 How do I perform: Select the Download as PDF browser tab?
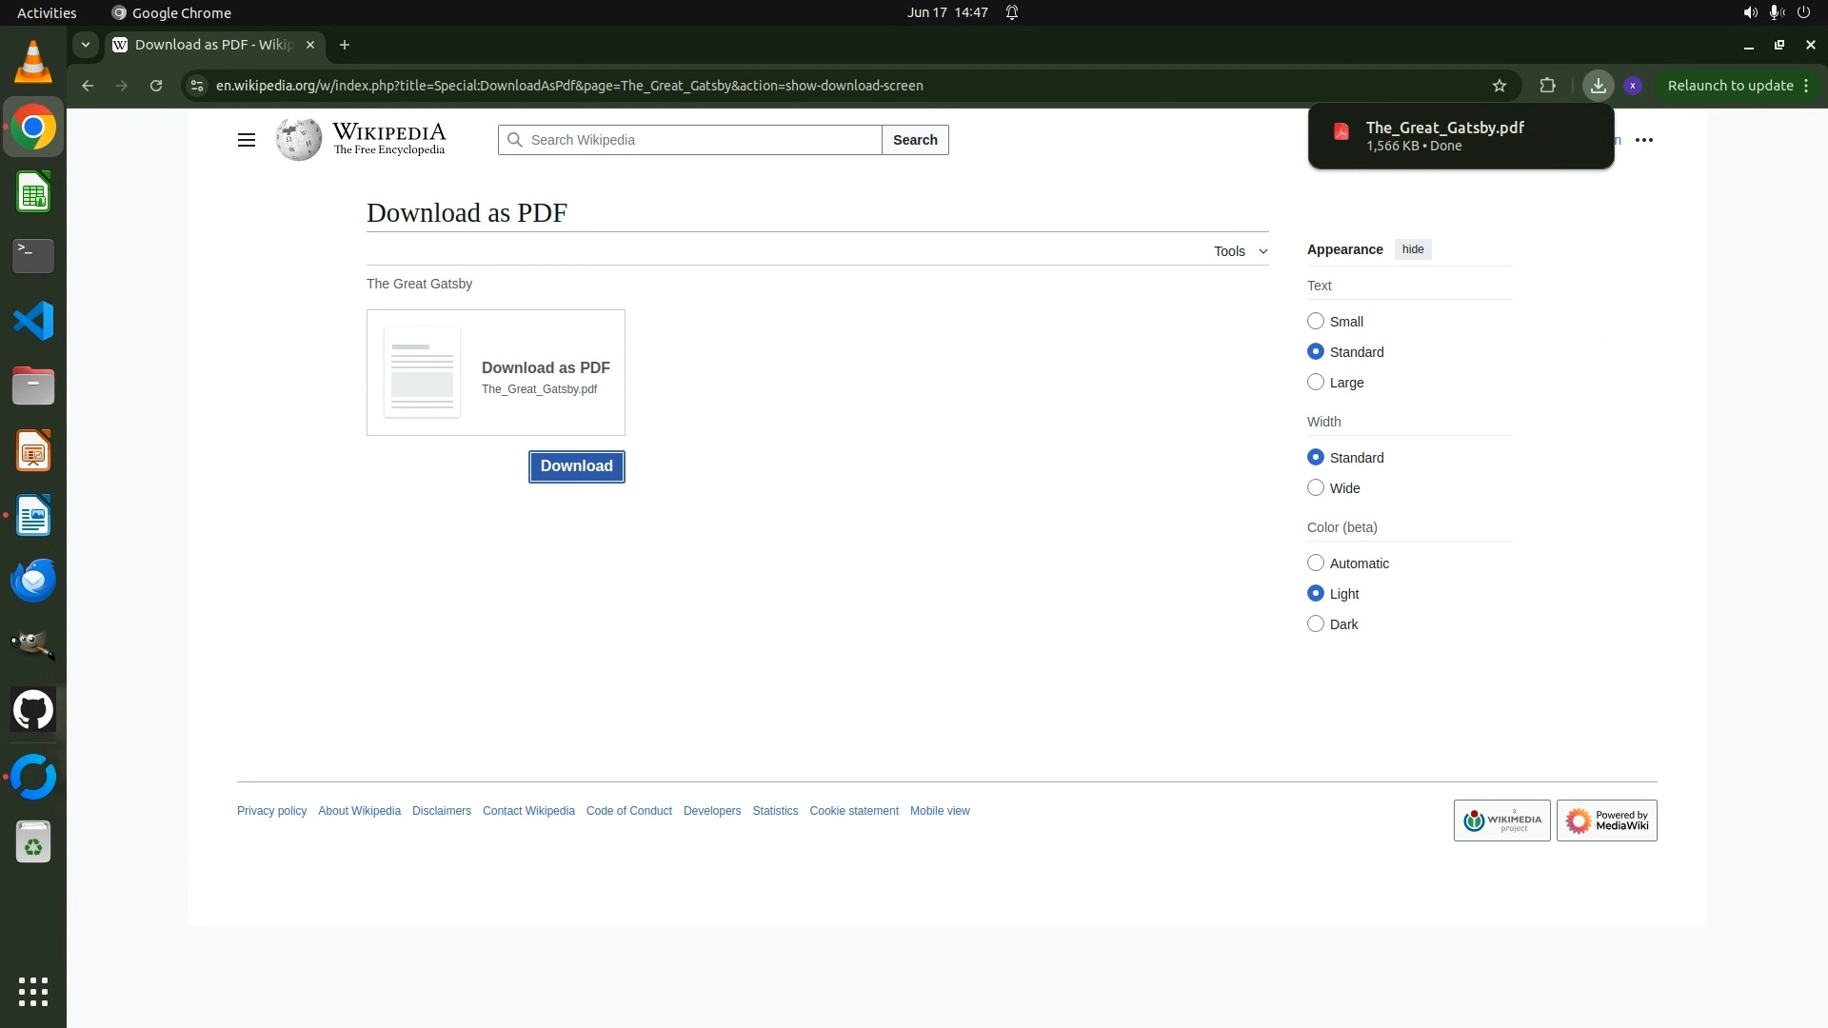(211, 45)
